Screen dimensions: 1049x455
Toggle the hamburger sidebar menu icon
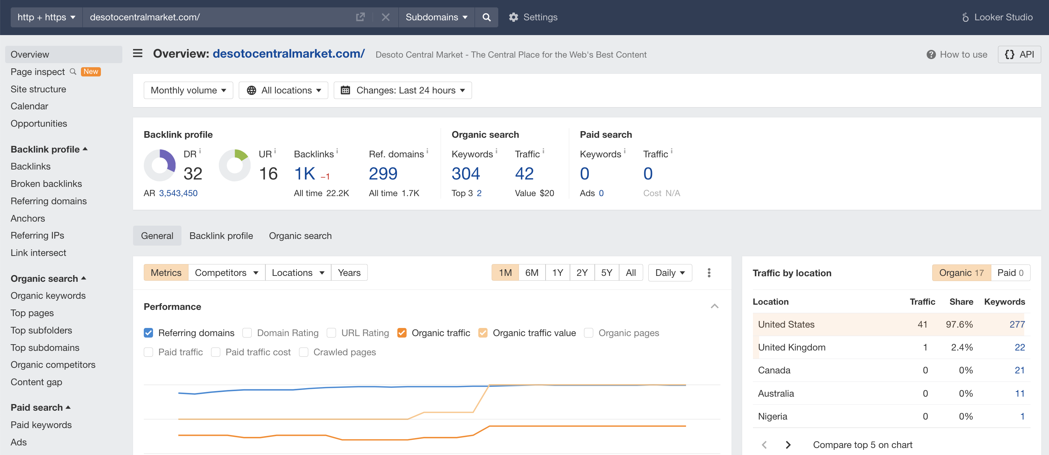[138, 53]
